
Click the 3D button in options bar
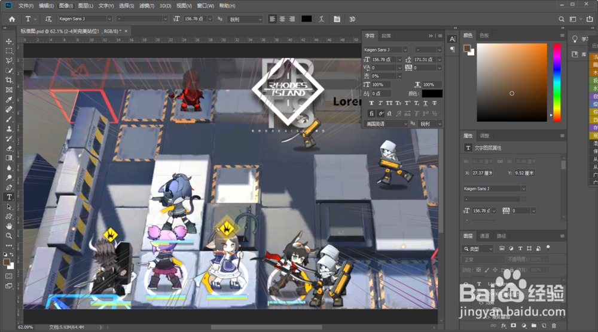[352, 19]
